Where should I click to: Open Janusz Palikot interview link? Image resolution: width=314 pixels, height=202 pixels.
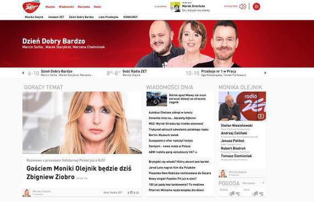[233, 141]
